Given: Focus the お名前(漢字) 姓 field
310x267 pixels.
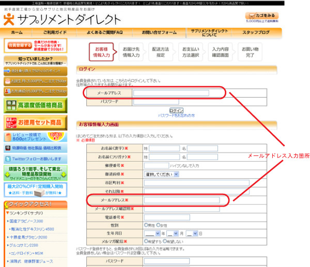Looking at the screenshot, I should click(164, 148).
